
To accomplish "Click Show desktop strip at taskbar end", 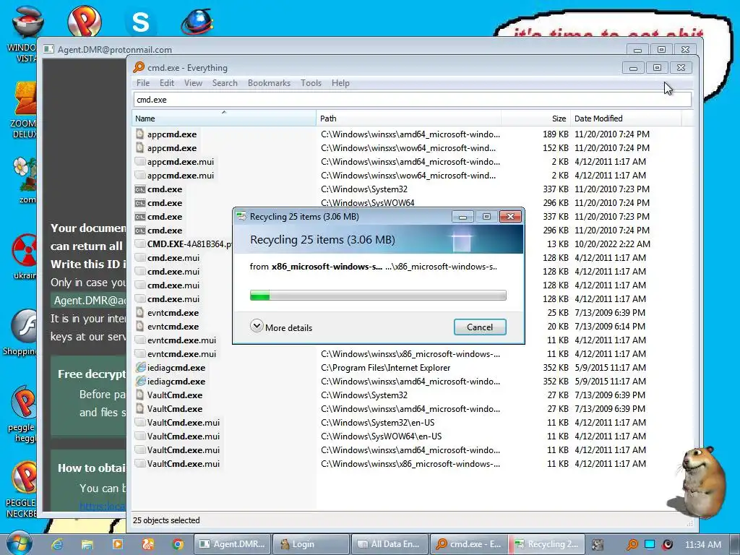I will pyautogui.click(x=735, y=544).
